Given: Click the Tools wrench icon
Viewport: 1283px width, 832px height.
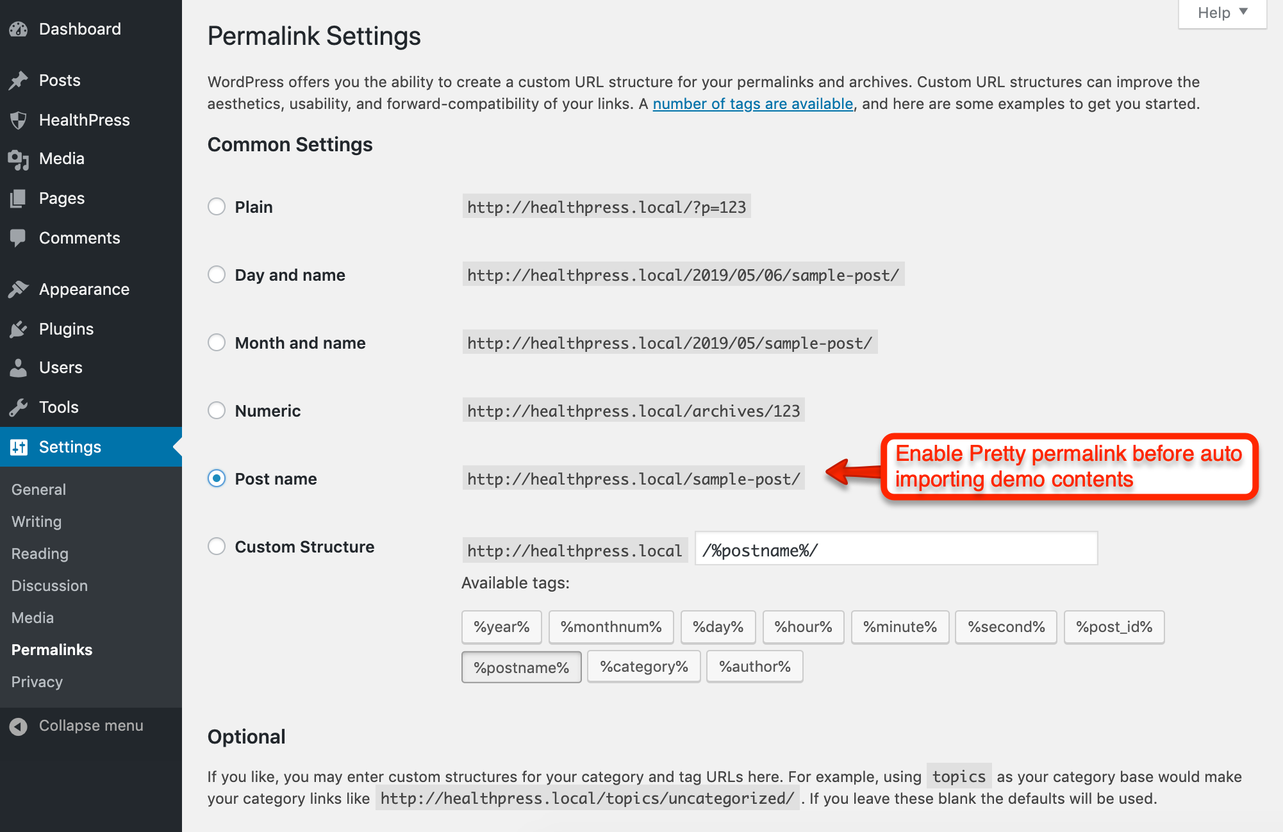Looking at the screenshot, I should click(x=19, y=408).
